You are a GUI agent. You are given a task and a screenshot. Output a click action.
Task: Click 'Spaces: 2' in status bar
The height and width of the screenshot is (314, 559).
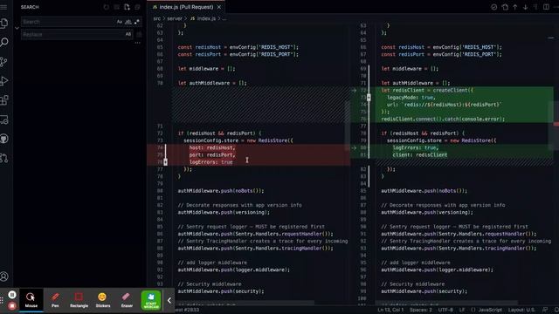click(421, 310)
